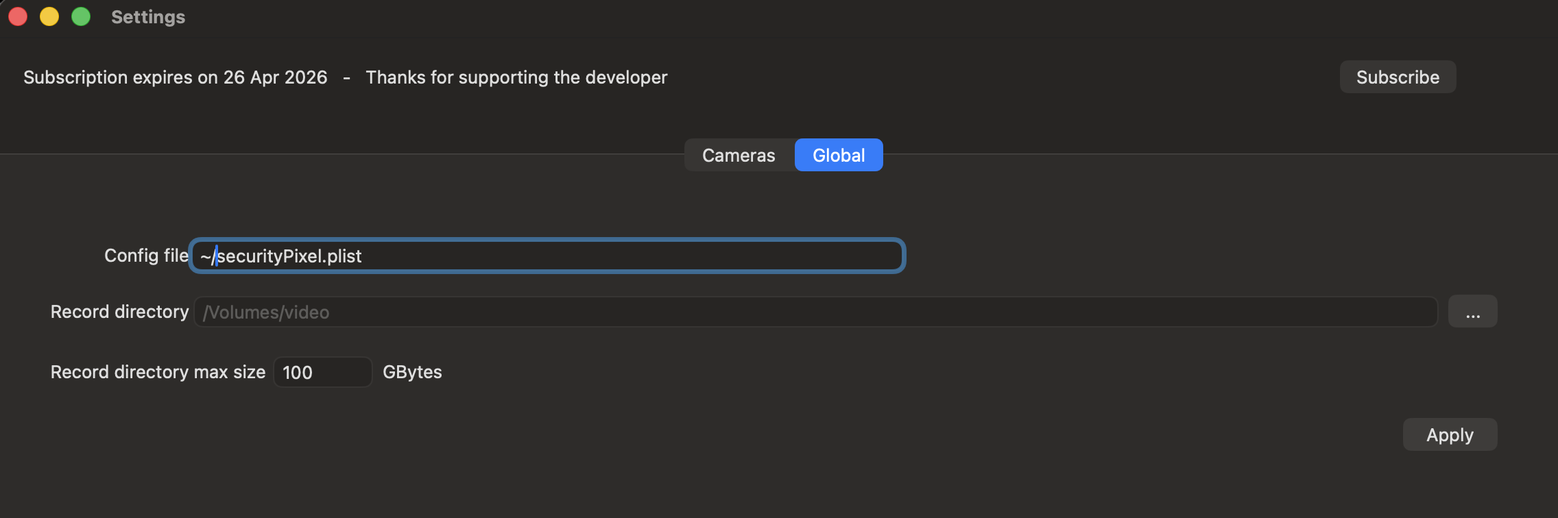Screen dimensions: 1558x518
Task: Open the record directory browse (…) button
Action: [1472, 312]
